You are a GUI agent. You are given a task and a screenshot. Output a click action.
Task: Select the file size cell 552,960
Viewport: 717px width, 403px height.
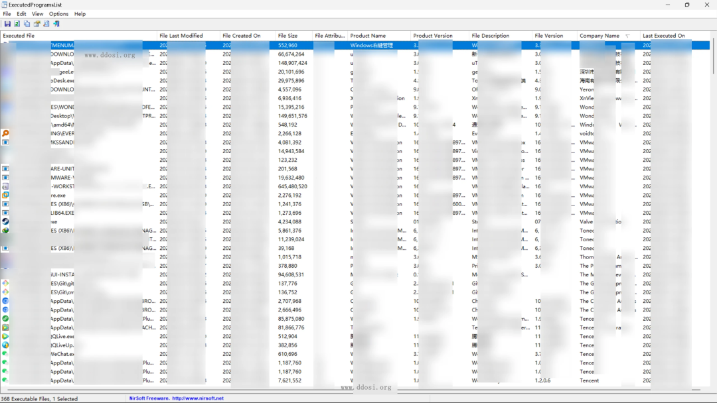pyautogui.click(x=287, y=45)
